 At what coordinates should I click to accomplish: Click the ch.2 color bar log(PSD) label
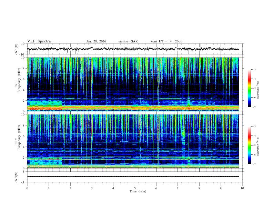click(258, 147)
